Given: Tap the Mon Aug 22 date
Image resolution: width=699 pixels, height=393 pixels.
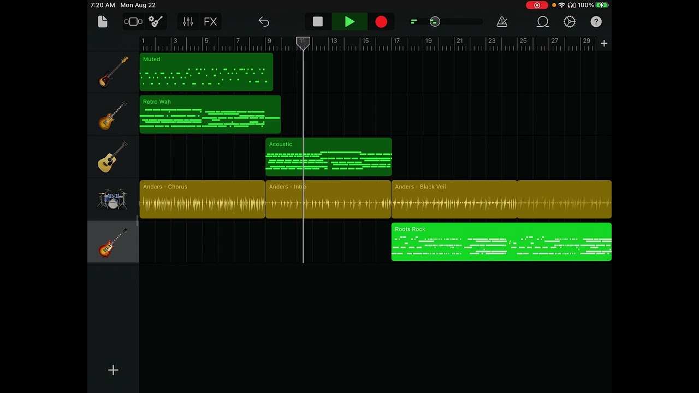Looking at the screenshot, I should [x=138, y=5].
